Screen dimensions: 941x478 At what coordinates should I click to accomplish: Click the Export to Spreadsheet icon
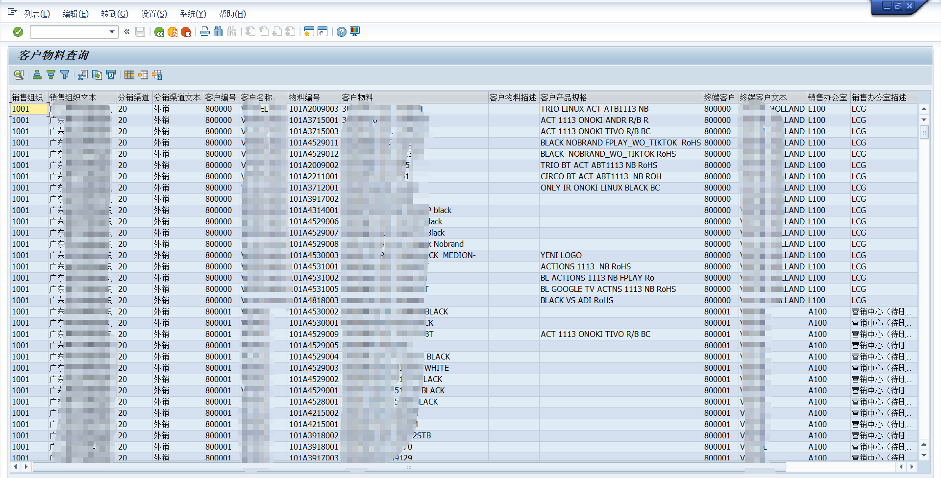[83, 75]
